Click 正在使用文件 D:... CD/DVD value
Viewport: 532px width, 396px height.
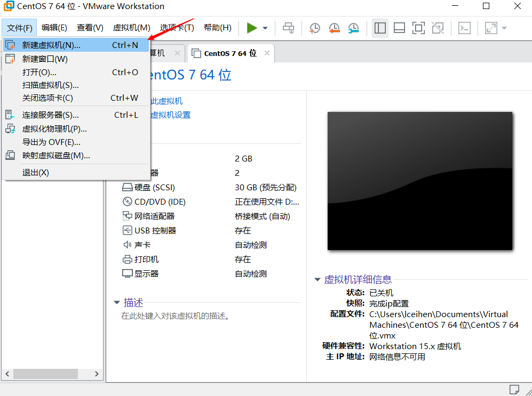[267, 202]
